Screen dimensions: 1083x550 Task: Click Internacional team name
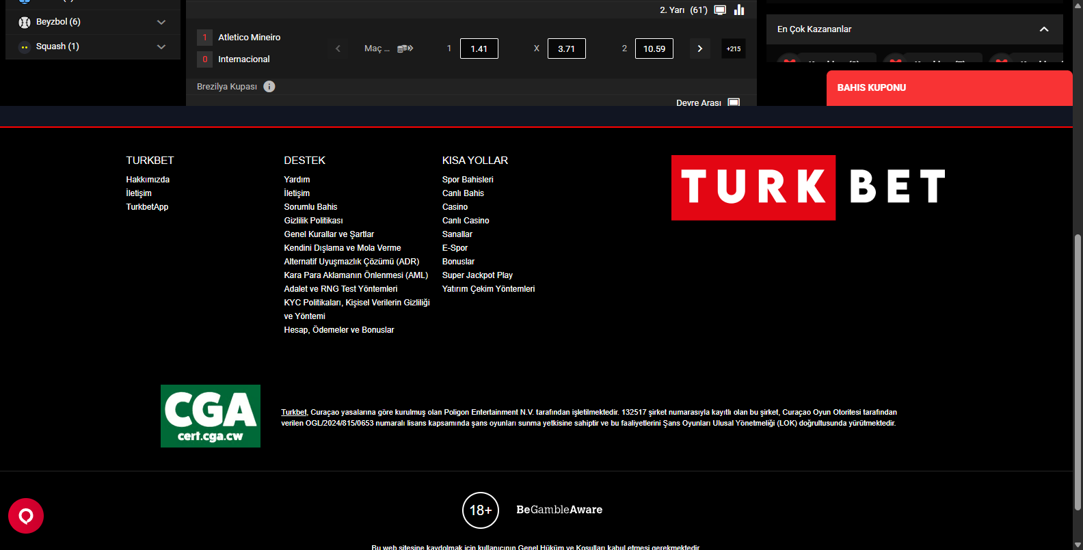(x=244, y=59)
